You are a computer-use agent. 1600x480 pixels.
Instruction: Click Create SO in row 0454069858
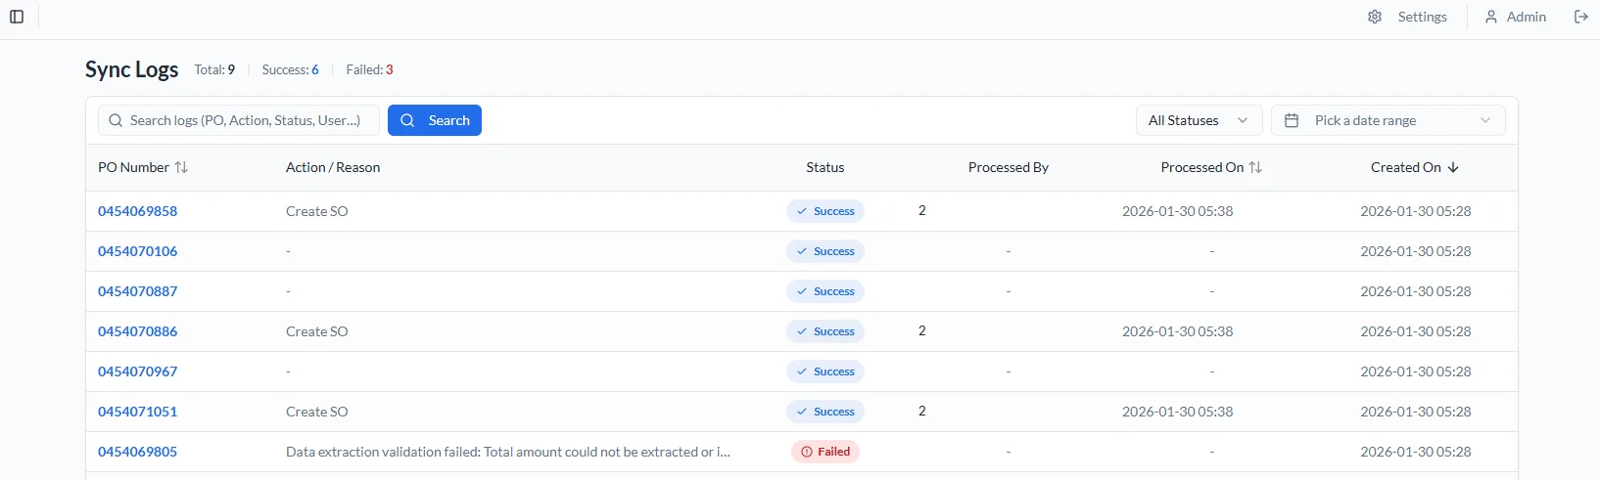(x=317, y=211)
